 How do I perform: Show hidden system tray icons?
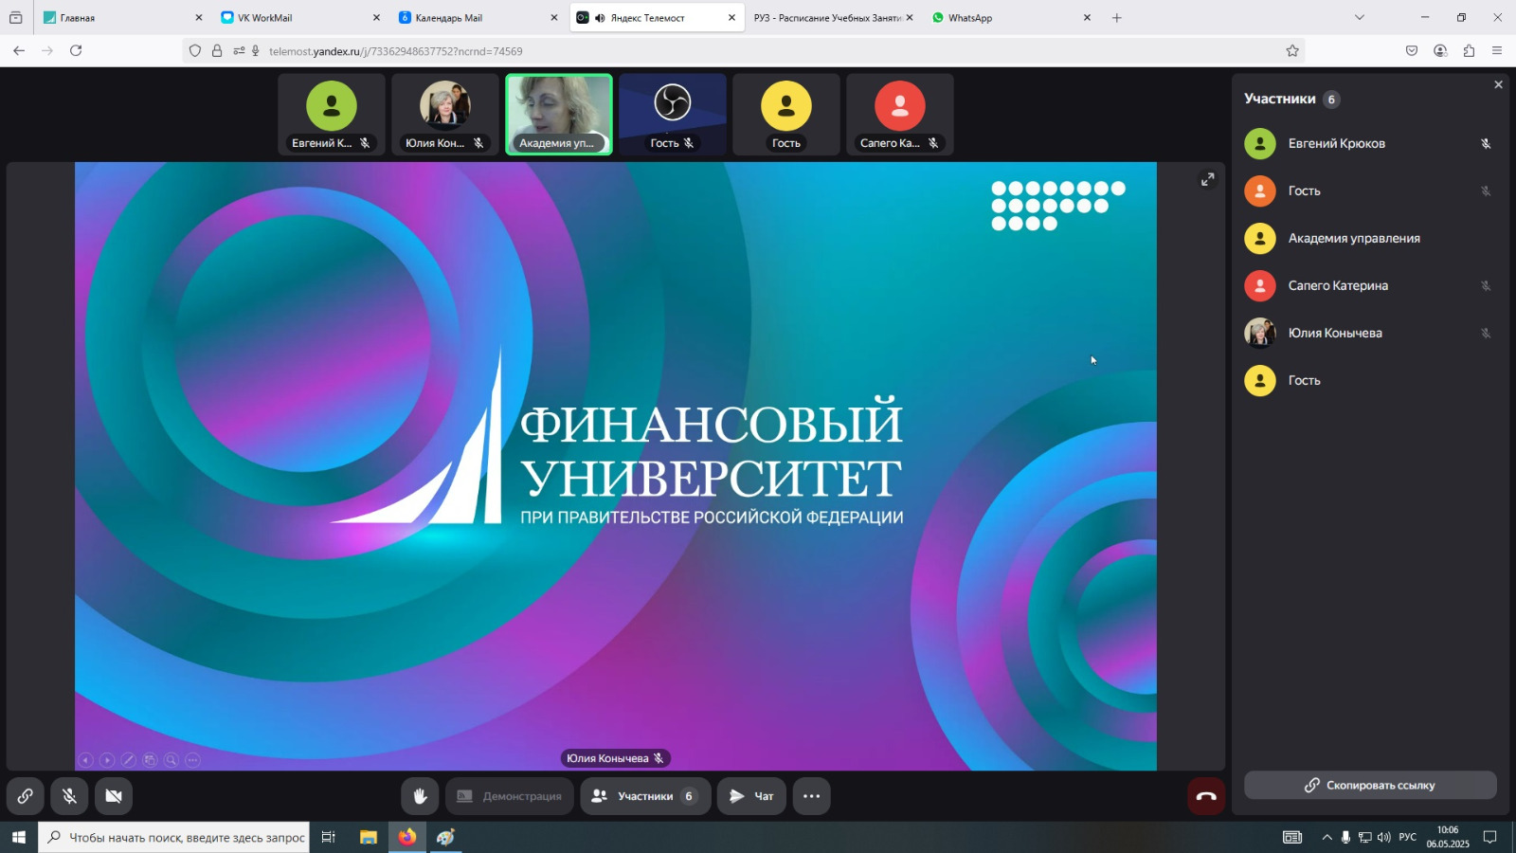click(x=1326, y=837)
